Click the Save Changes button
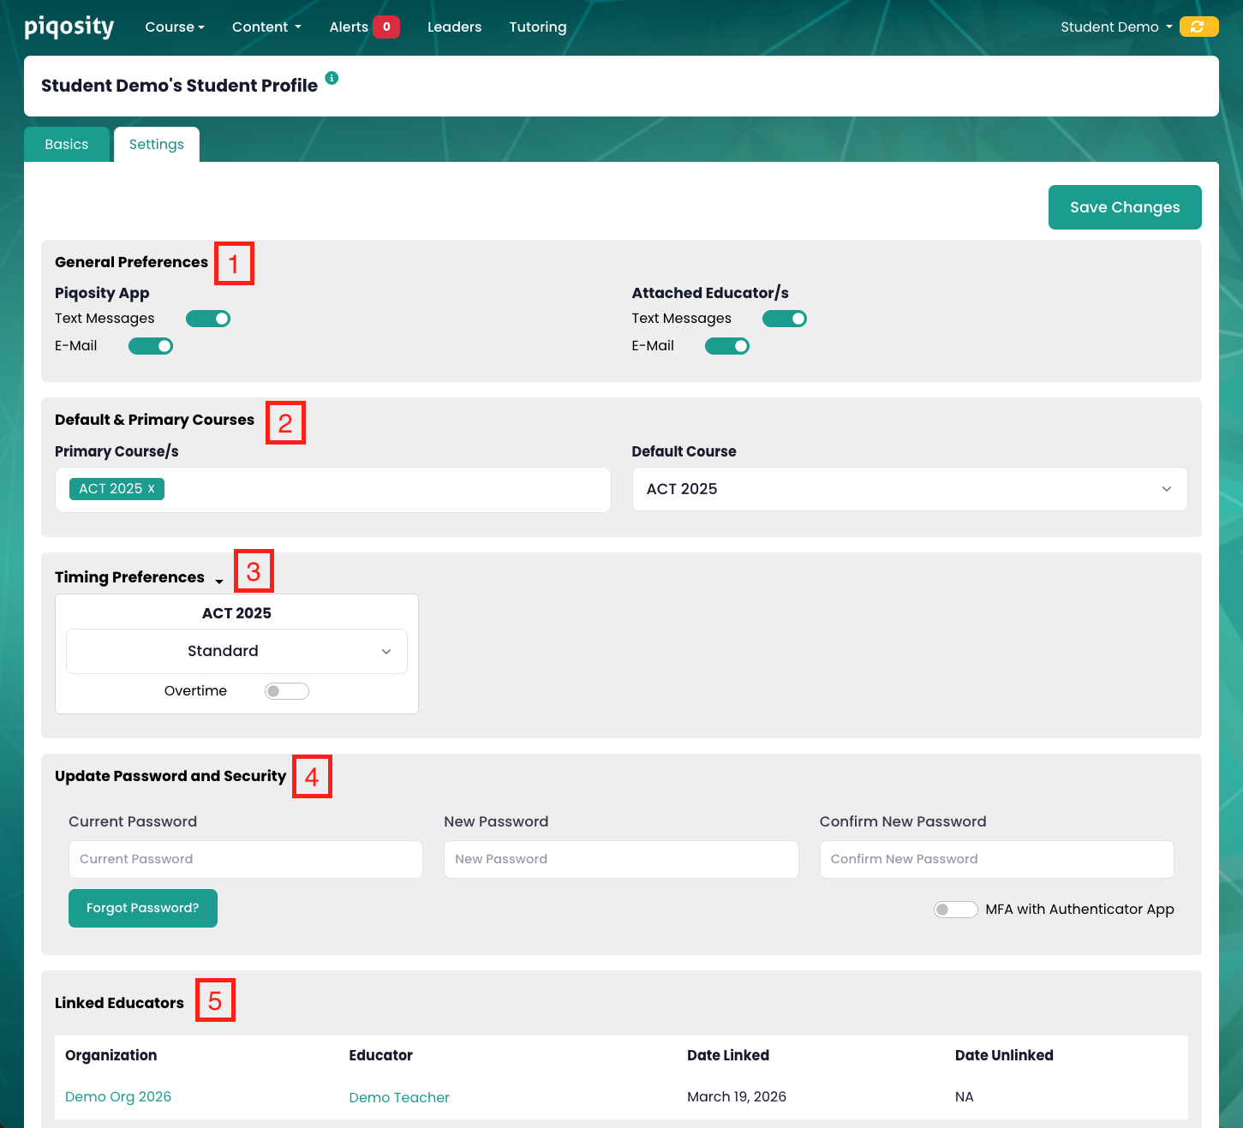The image size is (1243, 1128). 1125,207
